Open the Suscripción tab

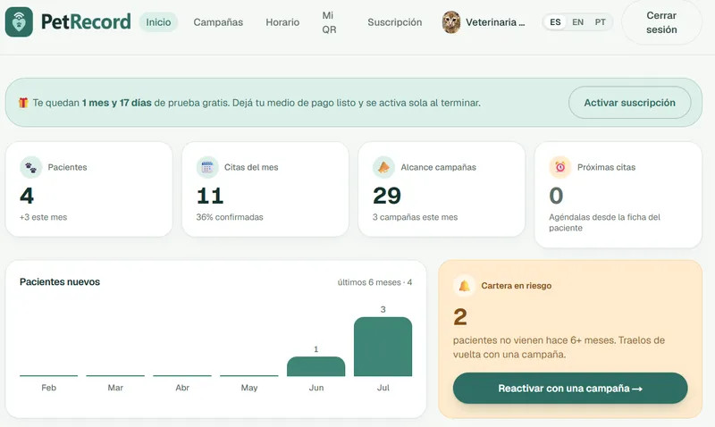coord(394,21)
